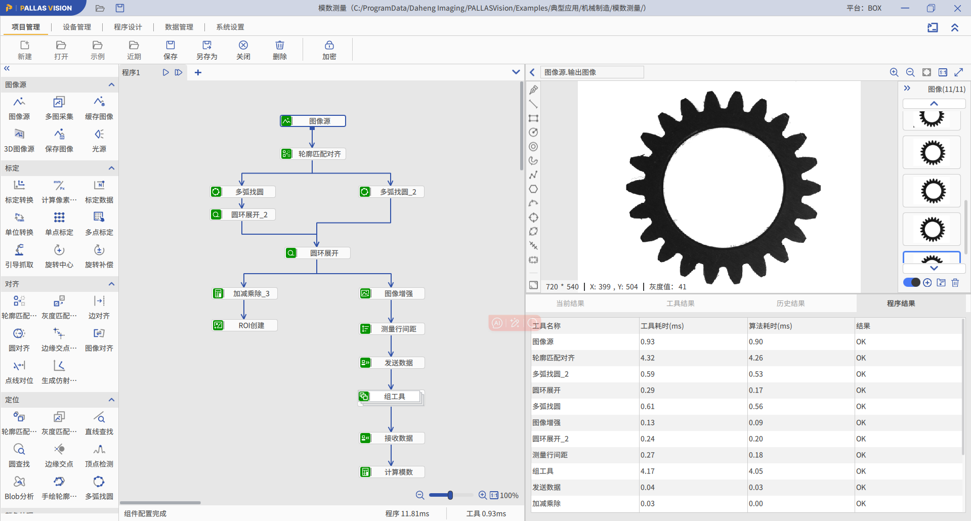Zoom out on image viewer
This screenshot has height=521, width=971.
coord(910,72)
